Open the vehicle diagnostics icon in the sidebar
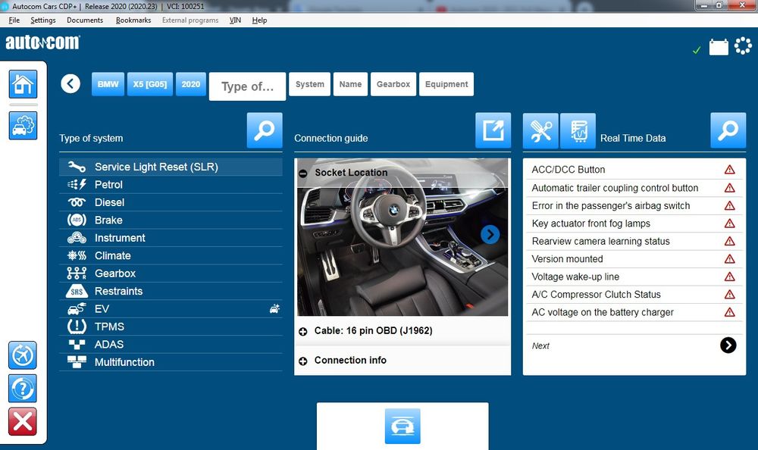This screenshot has height=450, width=758. tap(23, 126)
